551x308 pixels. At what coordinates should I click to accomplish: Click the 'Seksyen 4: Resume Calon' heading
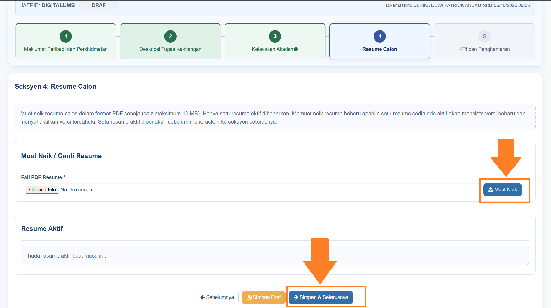(56, 86)
